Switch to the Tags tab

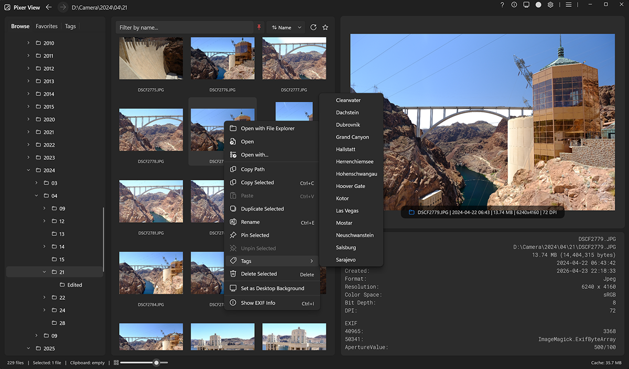(x=70, y=26)
